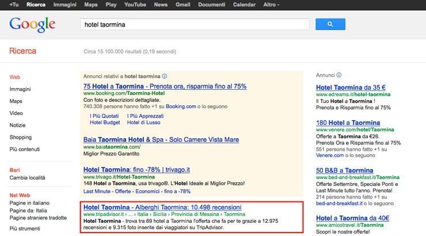The image size is (426, 236).
Task: Filter by Pagine da: Italia
Action: coord(28,211)
